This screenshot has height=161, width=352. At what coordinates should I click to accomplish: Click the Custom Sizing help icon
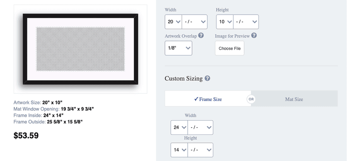(x=207, y=78)
